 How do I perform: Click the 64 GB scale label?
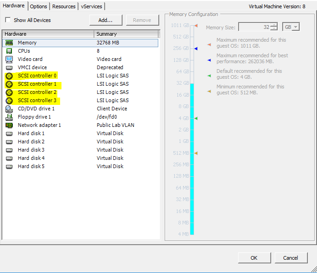tap(183, 71)
